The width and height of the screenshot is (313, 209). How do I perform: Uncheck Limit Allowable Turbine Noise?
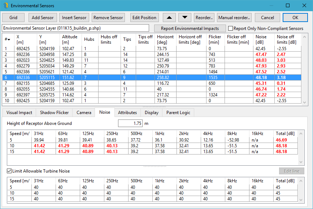[x=9, y=171]
